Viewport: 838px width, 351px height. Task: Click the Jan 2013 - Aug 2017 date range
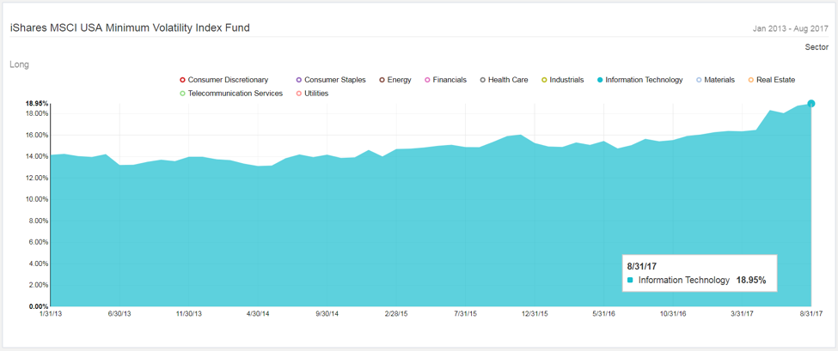(791, 29)
